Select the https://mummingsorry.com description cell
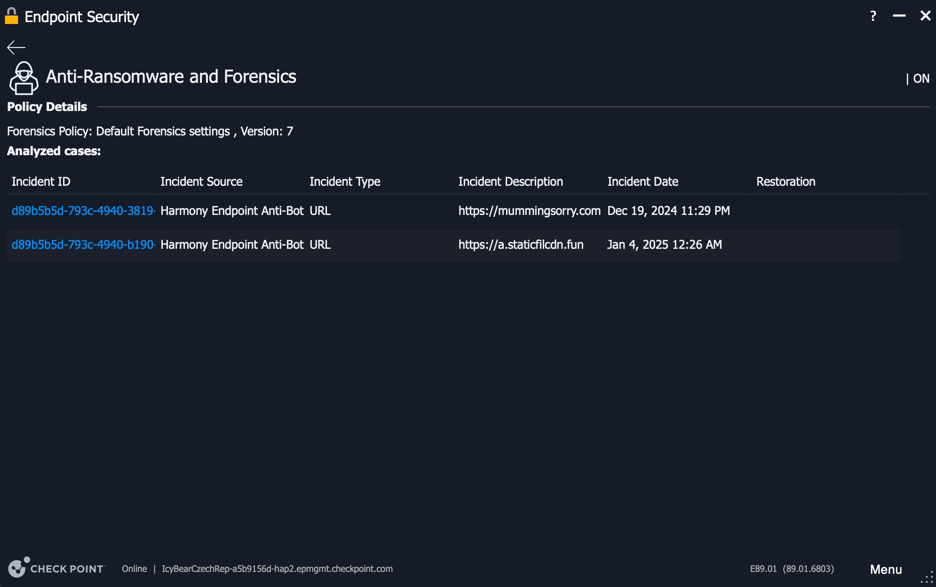Viewport: 936px width, 587px height. (529, 211)
